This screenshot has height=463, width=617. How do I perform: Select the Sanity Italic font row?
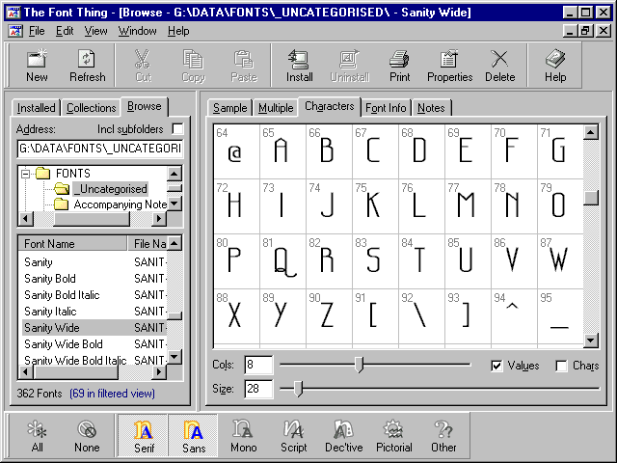pyautogui.click(x=94, y=312)
